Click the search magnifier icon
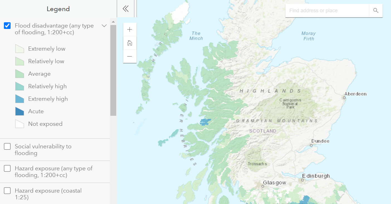The width and height of the screenshot is (391, 204). (376, 11)
